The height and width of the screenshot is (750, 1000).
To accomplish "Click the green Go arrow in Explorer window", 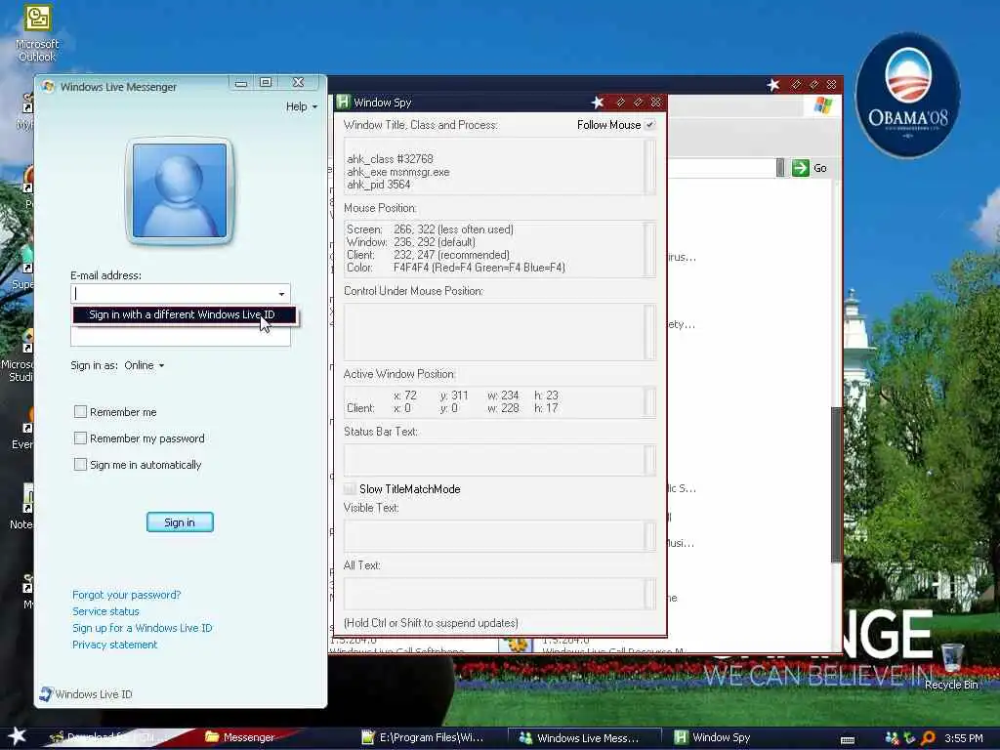I will [801, 168].
